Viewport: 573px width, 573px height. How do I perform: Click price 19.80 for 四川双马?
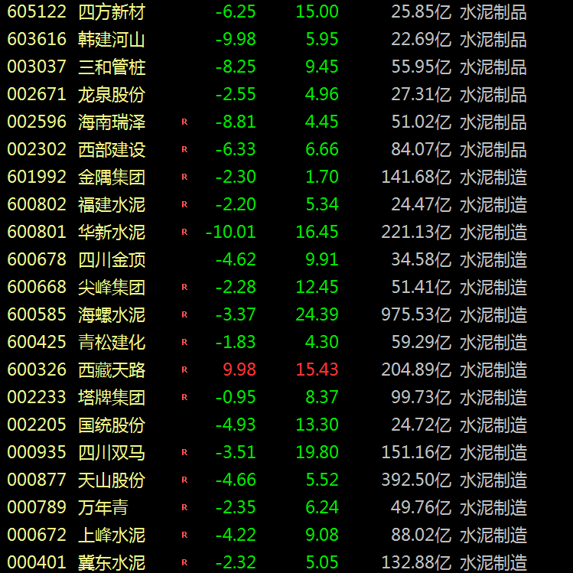pos(317,452)
